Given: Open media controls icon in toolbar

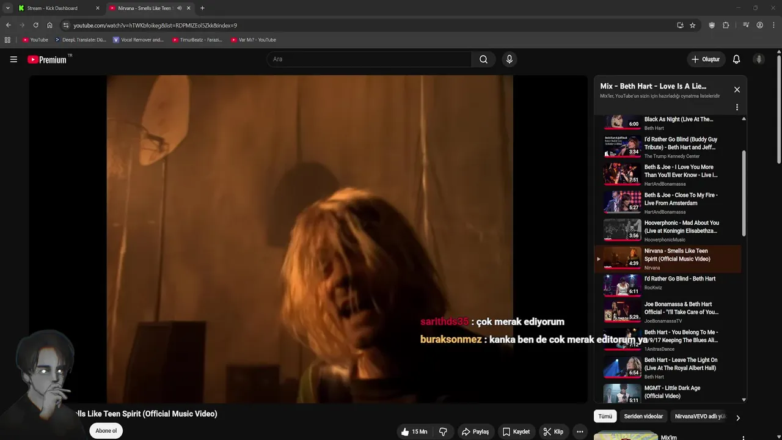Looking at the screenshot, I should (x=746, y=25).
